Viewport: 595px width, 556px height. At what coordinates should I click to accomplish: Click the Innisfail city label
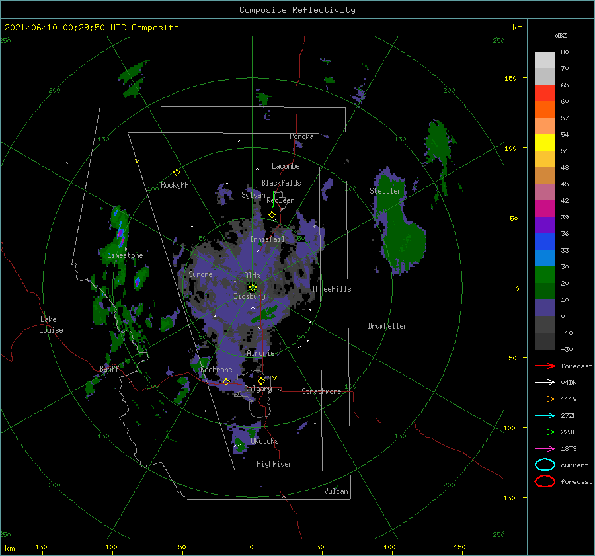pos(267,239)
